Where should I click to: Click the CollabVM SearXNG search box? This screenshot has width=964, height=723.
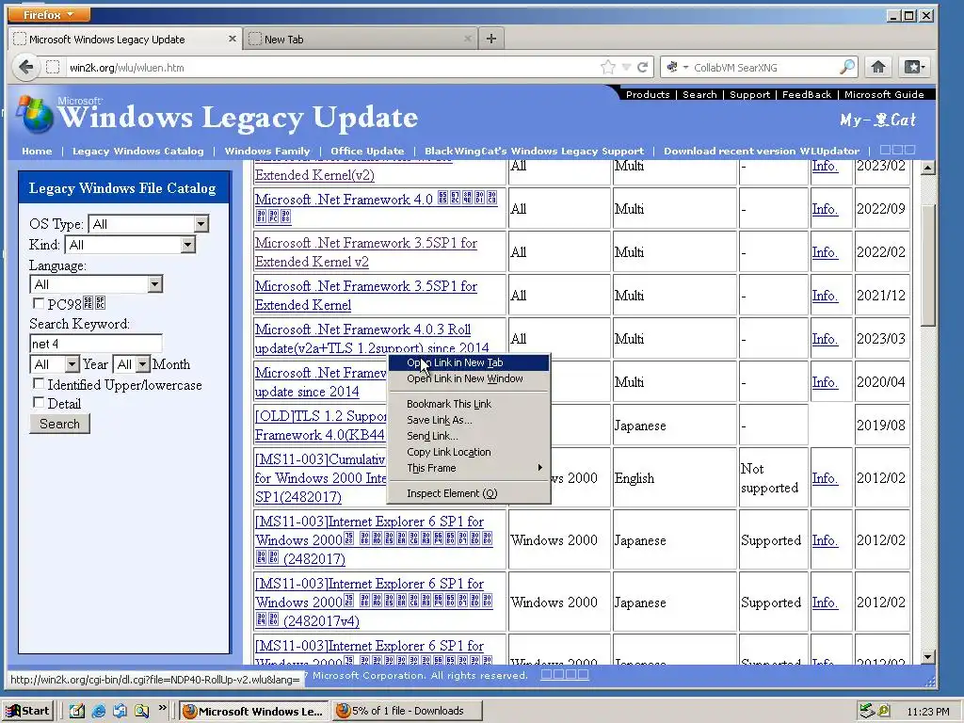(764, 67)
